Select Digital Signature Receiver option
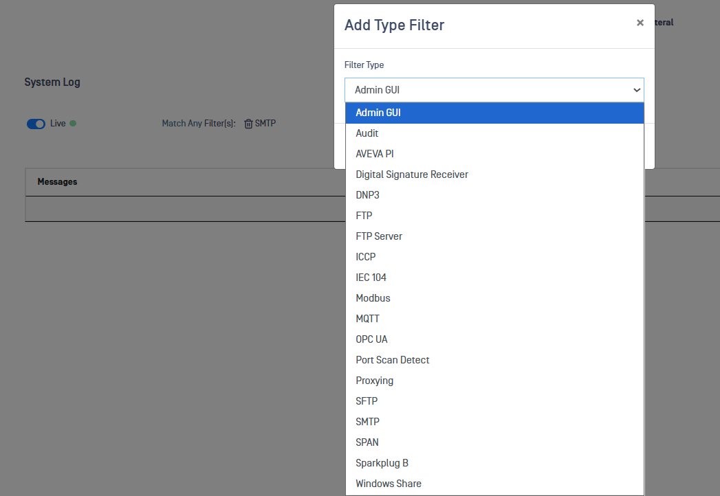Image resolution: width=720 pixels, height=496 pixels. (x=412, y=174)
